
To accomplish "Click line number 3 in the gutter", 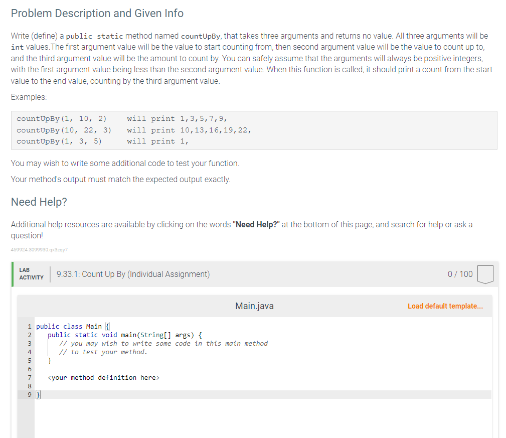I will [x=30, y=344].
